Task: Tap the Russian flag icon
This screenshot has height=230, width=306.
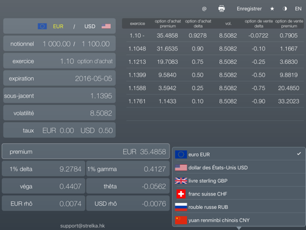Action: pyautogui.click(x=181, y=207)
